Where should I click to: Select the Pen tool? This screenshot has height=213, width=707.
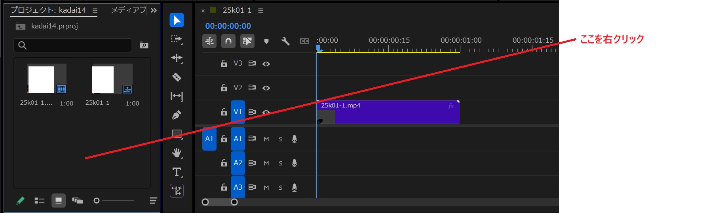(x=177, y=115)
